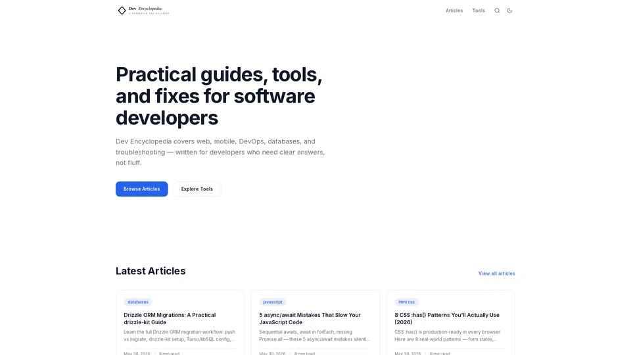Open 5 async/await Mistakes article title
The width and height of the screenshot is (631, 355).
click(x=310, y=318)
